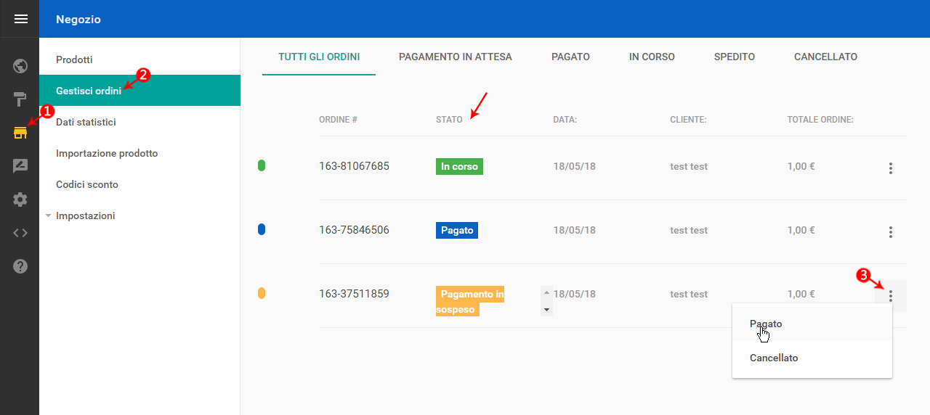Open the gear settings icon in sidebar

[x=20, y=200]
